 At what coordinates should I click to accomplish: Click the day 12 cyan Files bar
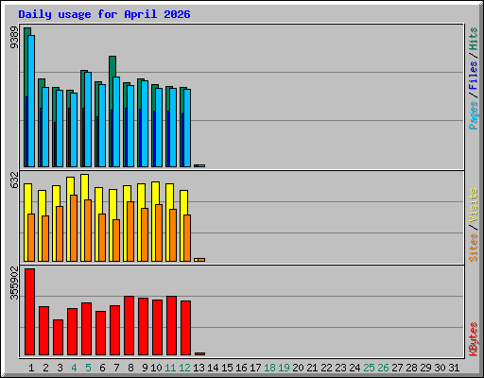(187, 128)
